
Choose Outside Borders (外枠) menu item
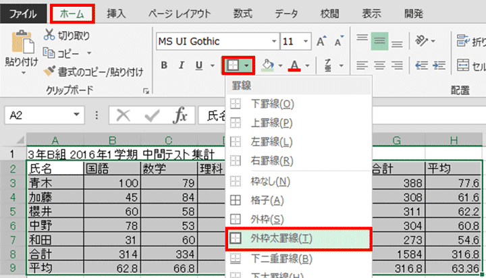pyautogui.click(x=298, y=219)
